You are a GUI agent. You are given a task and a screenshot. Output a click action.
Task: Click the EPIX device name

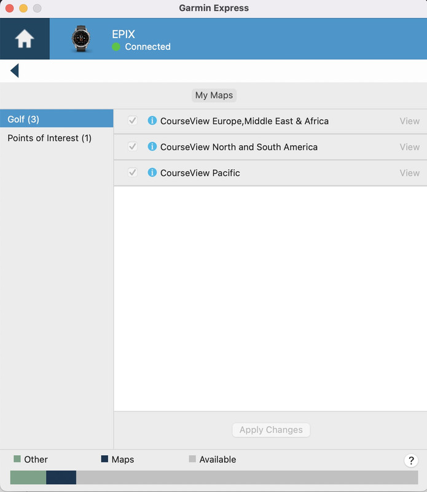(123, 34)
